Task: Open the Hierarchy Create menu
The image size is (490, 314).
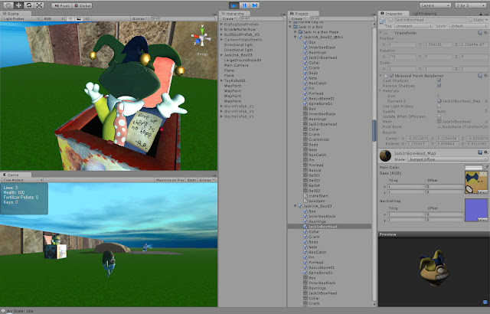Action: tap(229, 18)
